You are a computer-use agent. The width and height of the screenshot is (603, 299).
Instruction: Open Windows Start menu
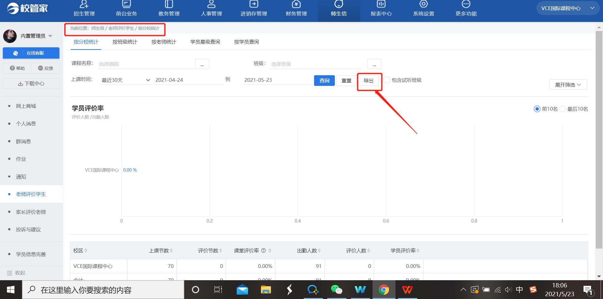(x=11, y=290)
